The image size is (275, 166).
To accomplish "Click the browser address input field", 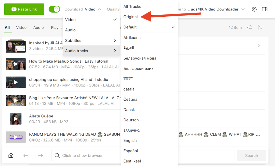I will (x=143, y=156).
